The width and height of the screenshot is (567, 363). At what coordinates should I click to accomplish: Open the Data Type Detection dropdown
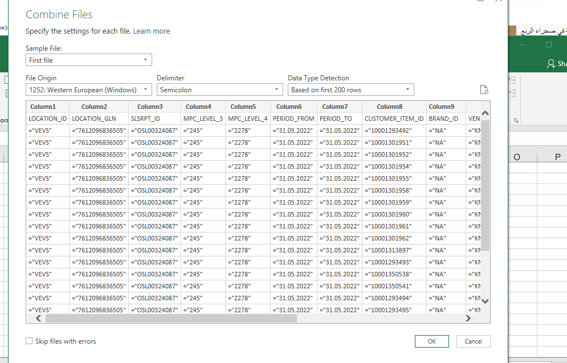click(351, 89)
